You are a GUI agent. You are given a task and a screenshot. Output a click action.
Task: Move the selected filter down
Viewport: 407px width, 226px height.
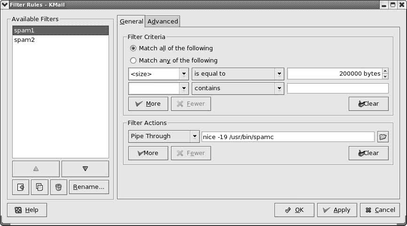(85, 169)
